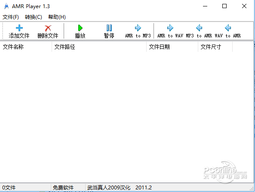Sort by the 文件名称 column header
Viewport: 255px width, 192px height.
(x=26, y=47)
